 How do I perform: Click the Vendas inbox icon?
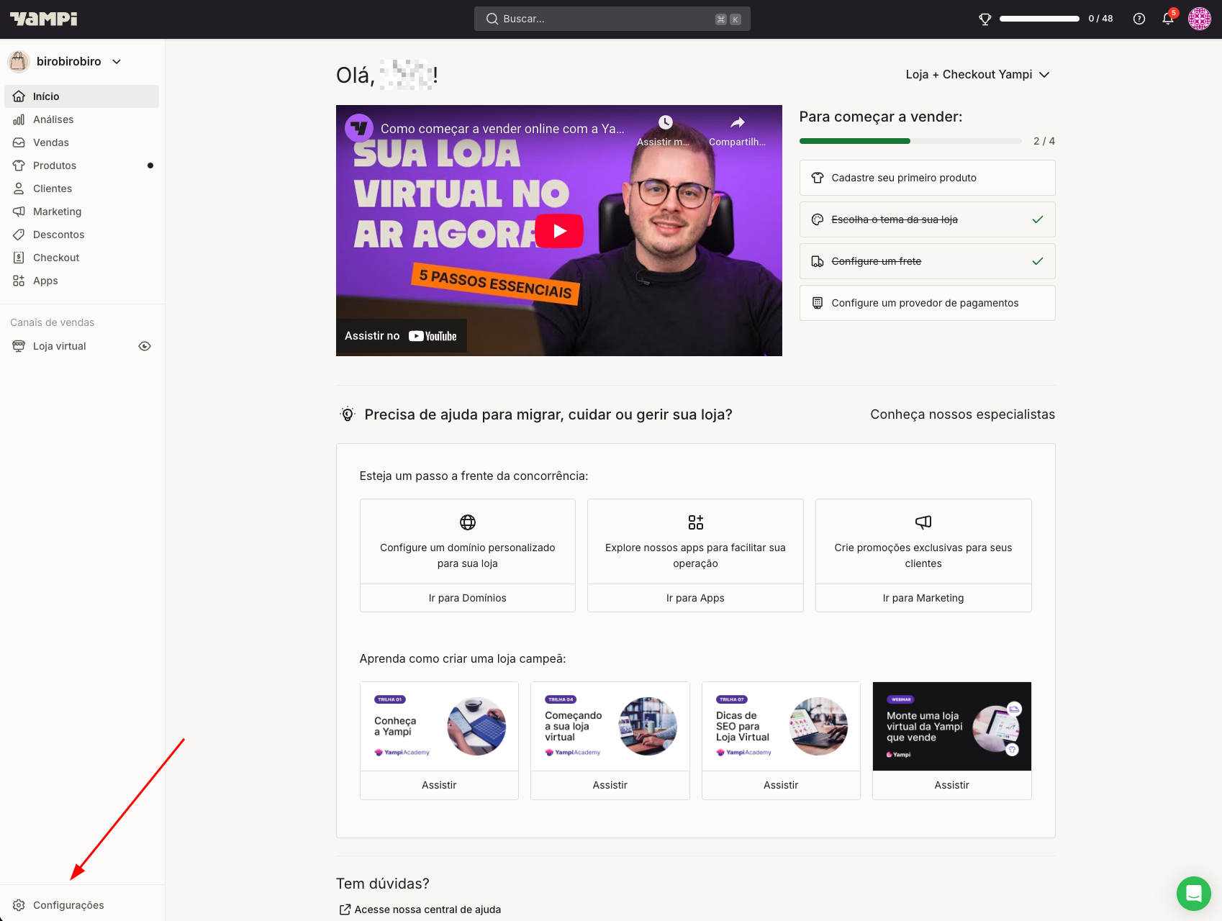pyautogui.click(x=19, y=142)
